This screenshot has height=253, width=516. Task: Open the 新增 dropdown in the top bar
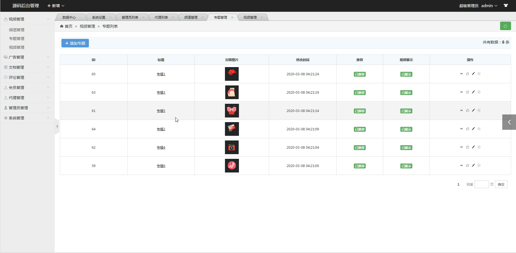(x=56, y=6)
